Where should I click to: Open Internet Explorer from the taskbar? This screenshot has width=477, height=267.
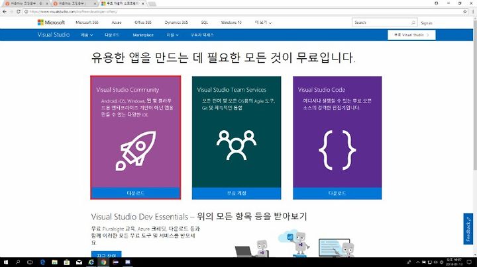click(x=91, y=262)
